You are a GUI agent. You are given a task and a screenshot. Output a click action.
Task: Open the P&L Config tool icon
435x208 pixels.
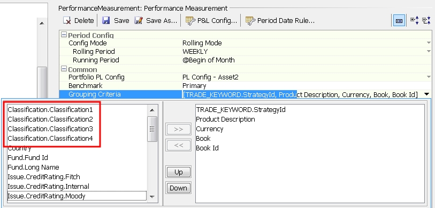[x=190, y=20]
